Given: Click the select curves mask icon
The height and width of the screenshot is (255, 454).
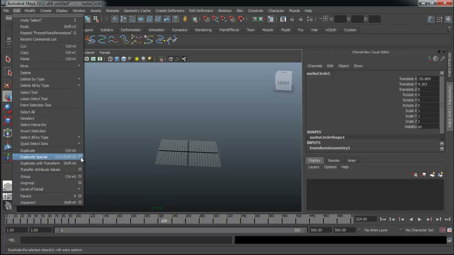Looking at the screenshot, I should [132, 19].
